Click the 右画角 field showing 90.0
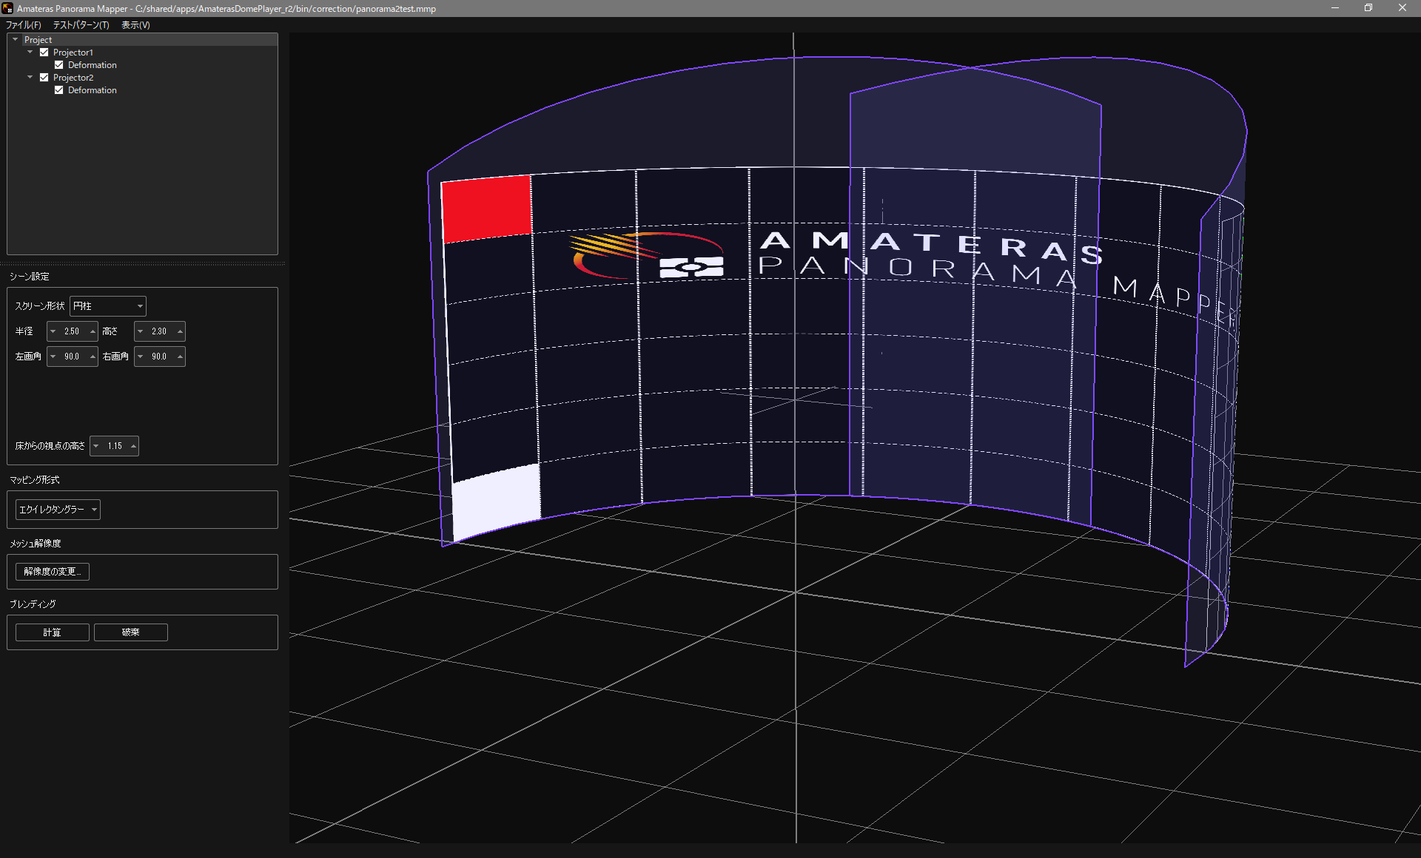The width and height of the screenshot is (1421, 858). pos(160,357)
